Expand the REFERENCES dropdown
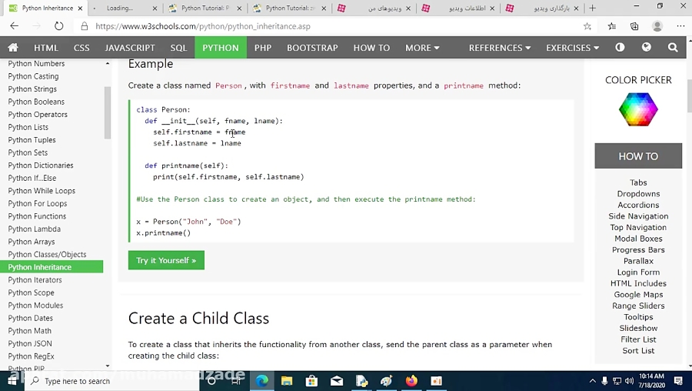692x391 pixels. (x=500, y=47)
